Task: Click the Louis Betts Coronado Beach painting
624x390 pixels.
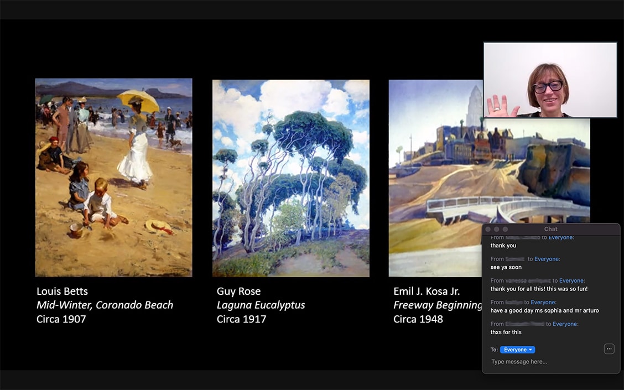Action: click(114, 178)
